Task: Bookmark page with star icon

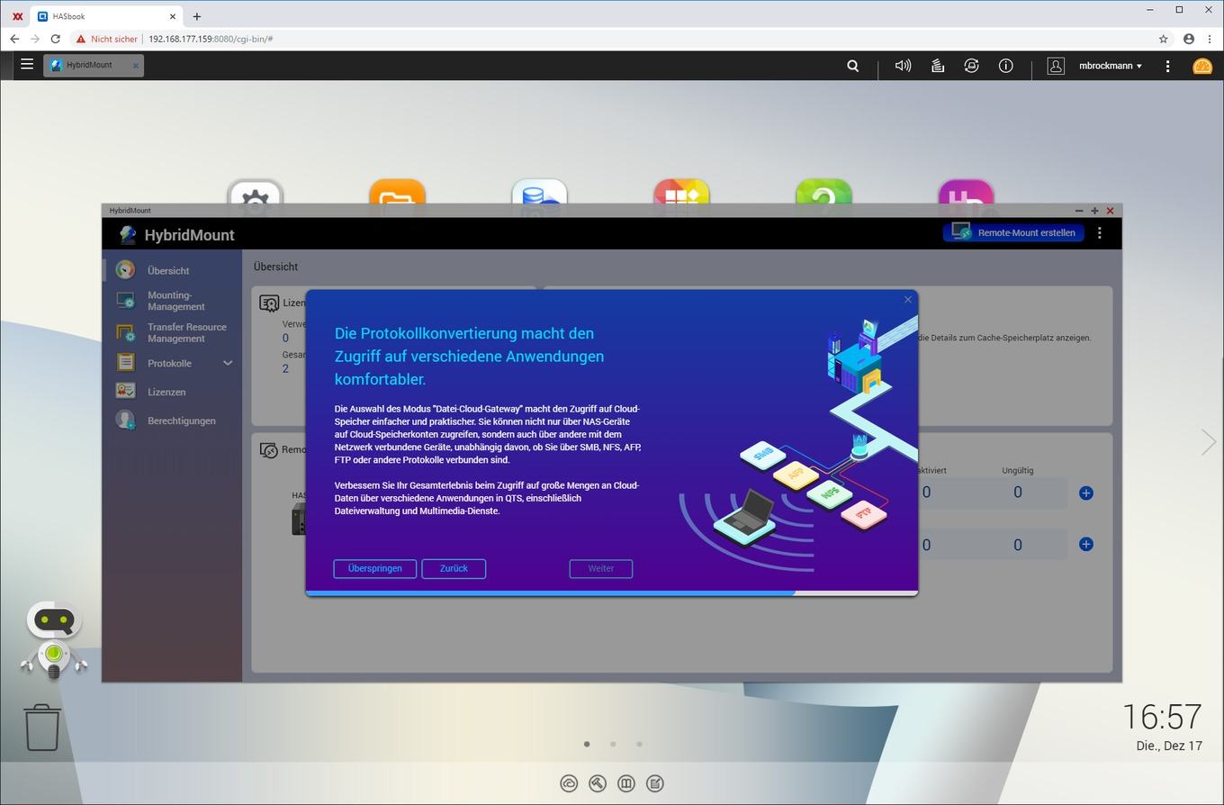Action: point(1163,39)
